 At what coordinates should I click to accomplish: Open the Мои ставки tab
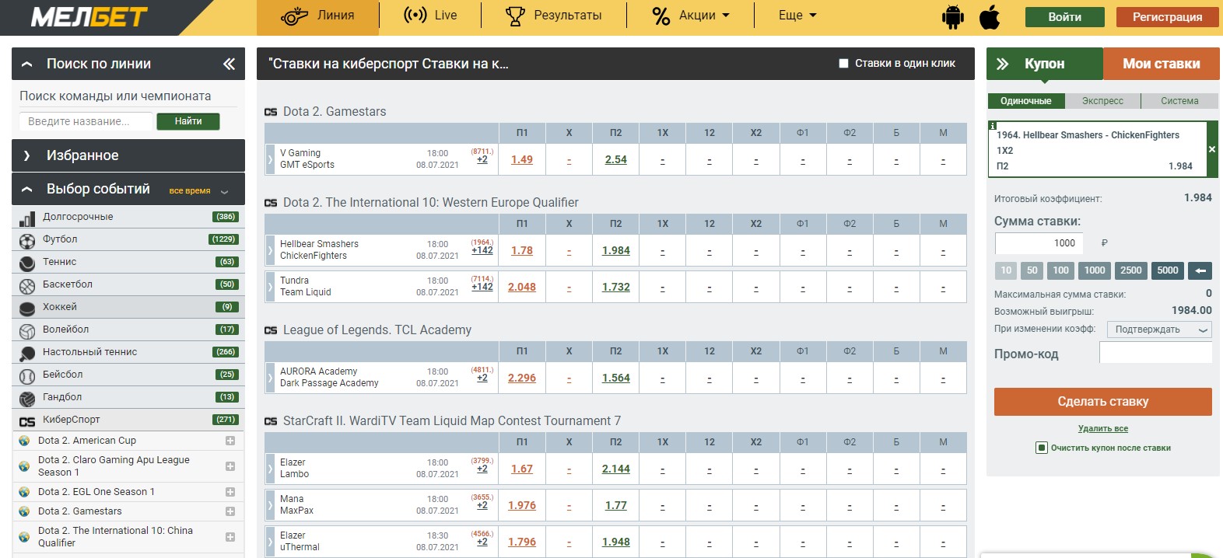tap(1161, 64)
